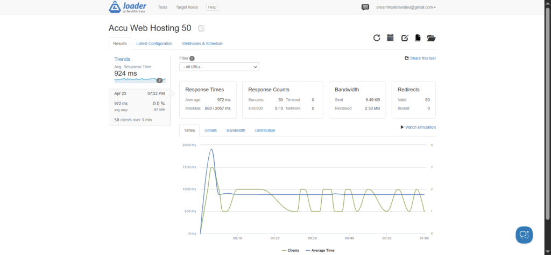Click the loader logo
551x255 pixels.
coord(128,7)
